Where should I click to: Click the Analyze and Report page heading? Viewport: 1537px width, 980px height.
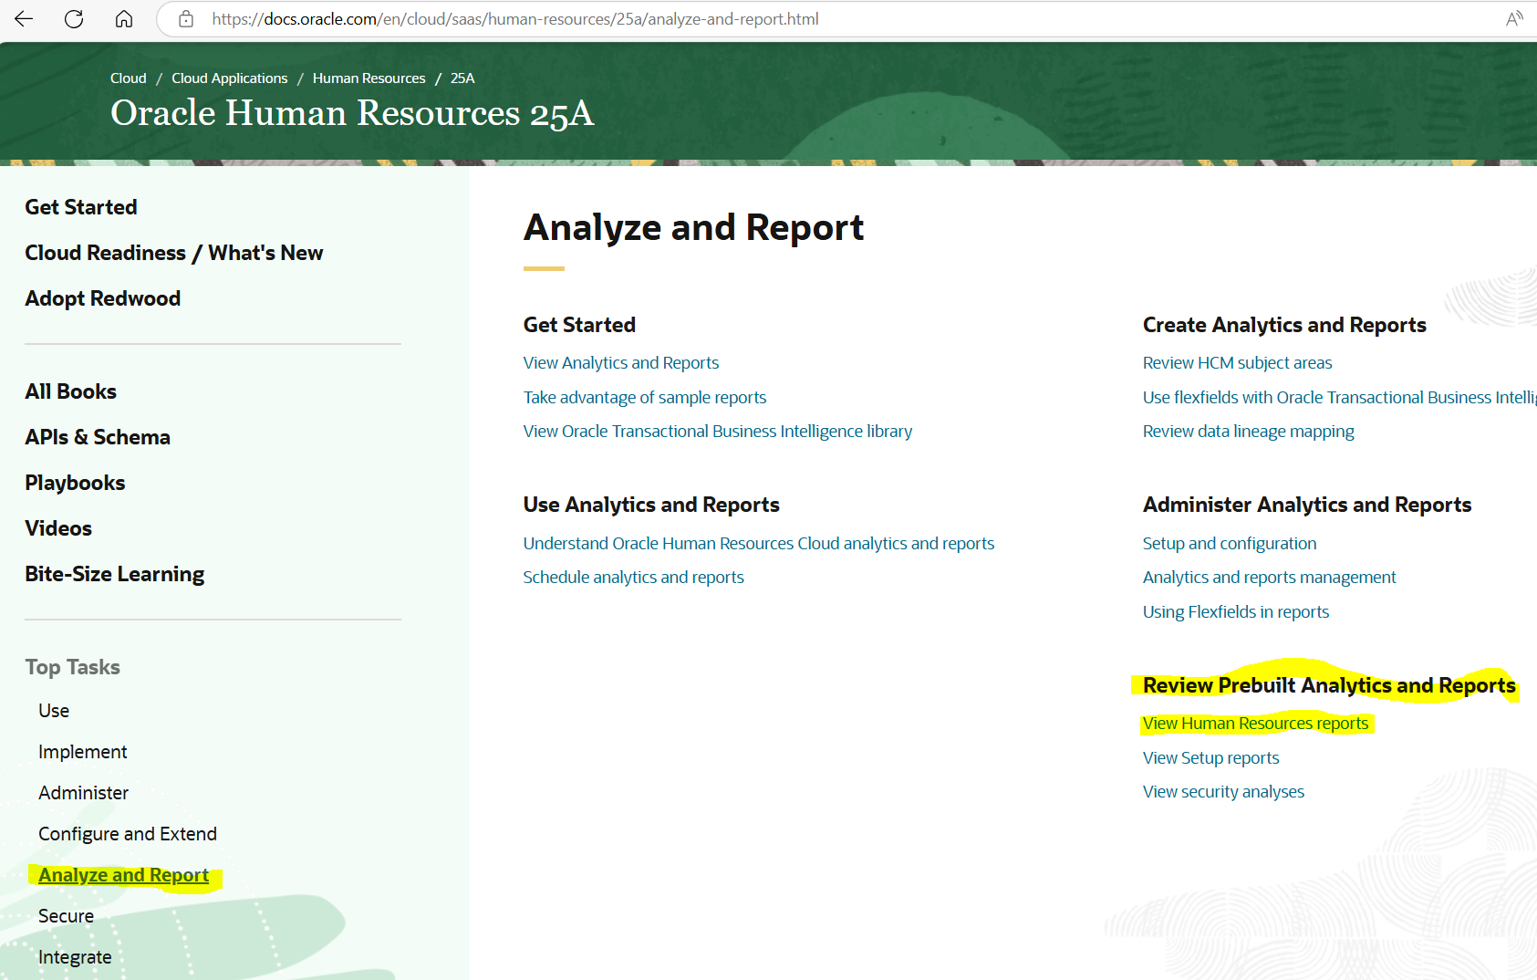(x=693, y=227)
